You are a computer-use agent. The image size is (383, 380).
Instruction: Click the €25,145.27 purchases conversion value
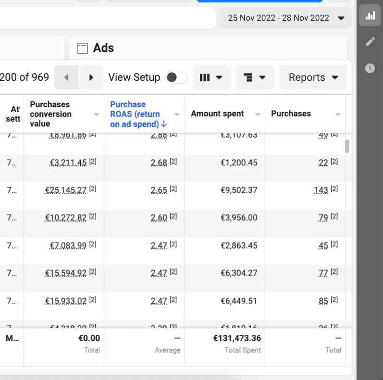pyautogui.click(x=66, y=190)
